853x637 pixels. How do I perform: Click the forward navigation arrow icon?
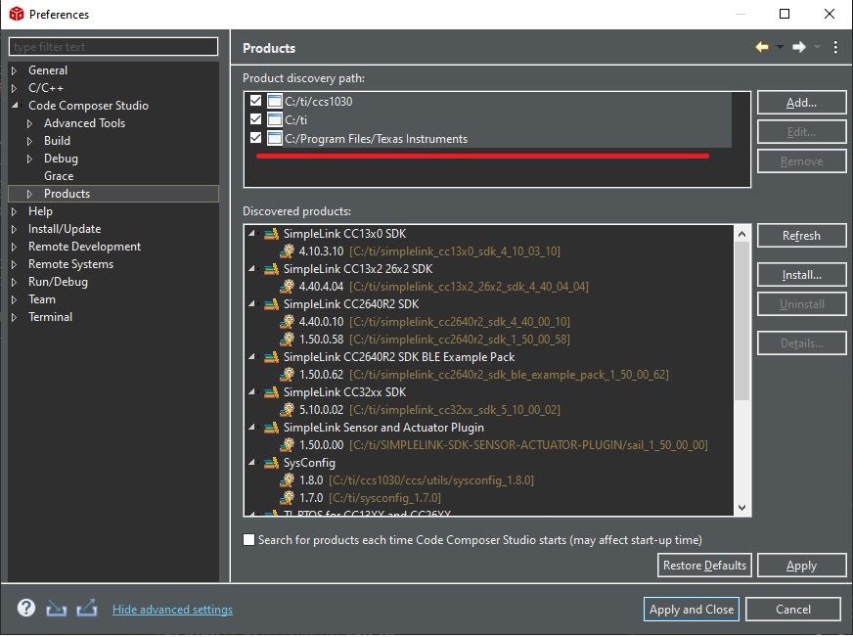798,47
